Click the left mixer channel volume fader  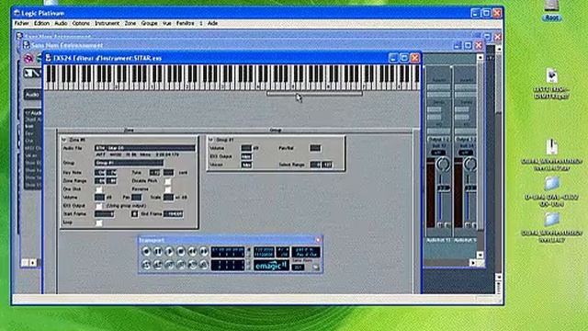[443, 188]
